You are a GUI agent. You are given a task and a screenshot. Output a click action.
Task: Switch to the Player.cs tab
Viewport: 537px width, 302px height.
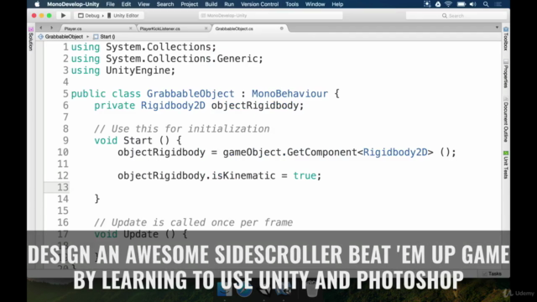97,29
